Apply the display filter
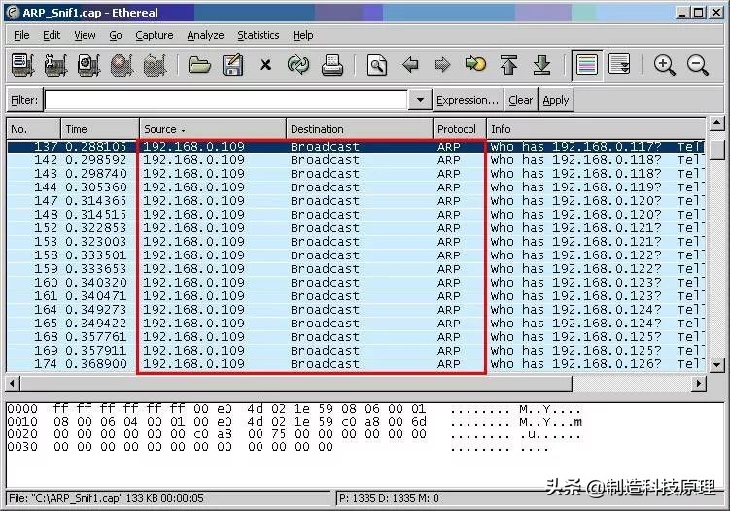 (x=556, y=100)
